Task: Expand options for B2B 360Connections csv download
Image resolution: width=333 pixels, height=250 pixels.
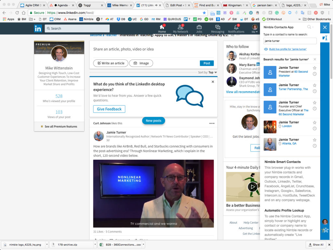Action: pos(143,244)
